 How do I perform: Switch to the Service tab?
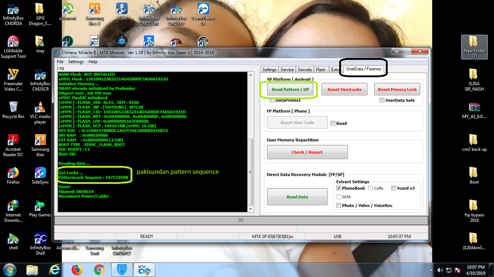[287, 70]
